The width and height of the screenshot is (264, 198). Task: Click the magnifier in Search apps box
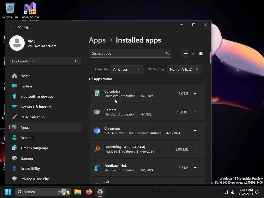tap(167, 53)
